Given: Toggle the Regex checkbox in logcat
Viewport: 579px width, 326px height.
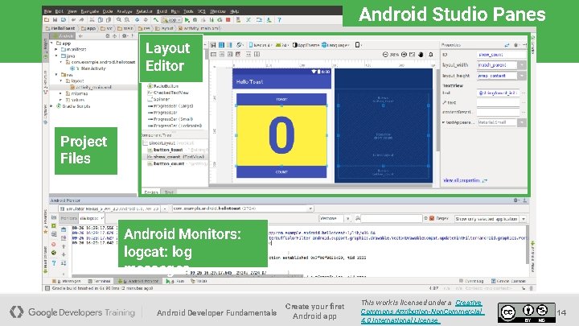Looking at the screenshot, I should [x=432, y=218].
